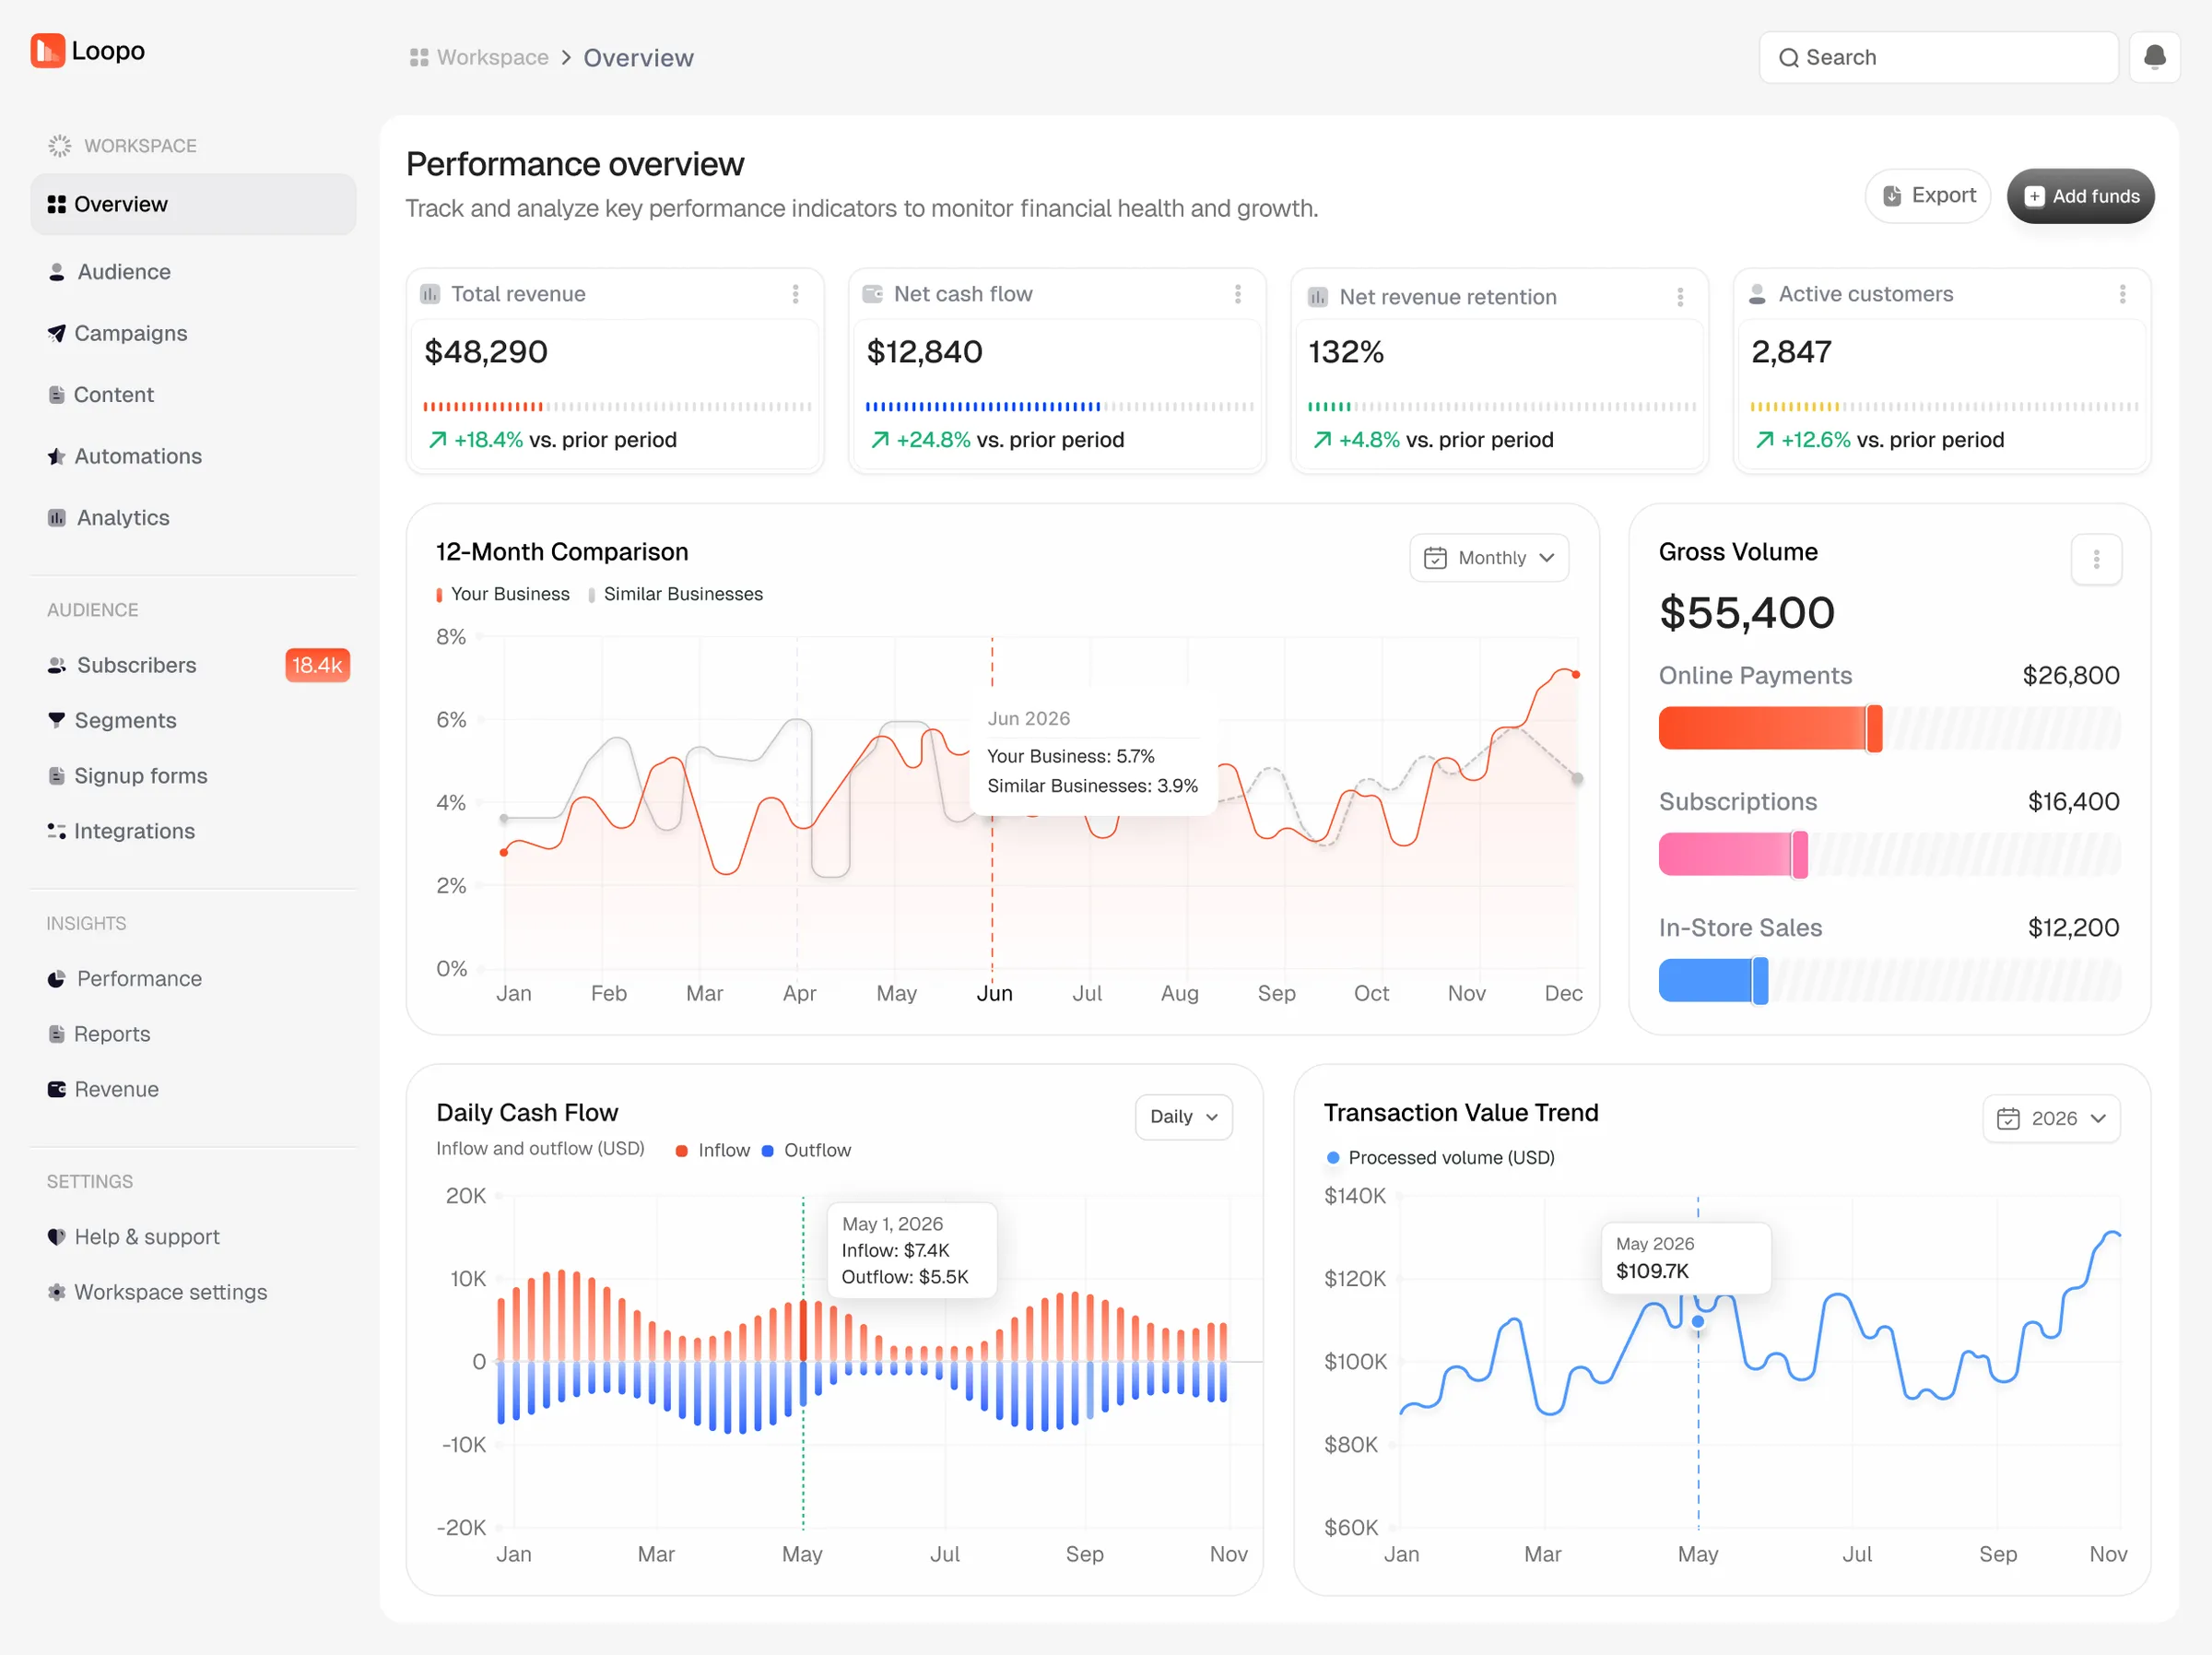Click the Workspace settings gear icon

click(x=57, y=1292)
